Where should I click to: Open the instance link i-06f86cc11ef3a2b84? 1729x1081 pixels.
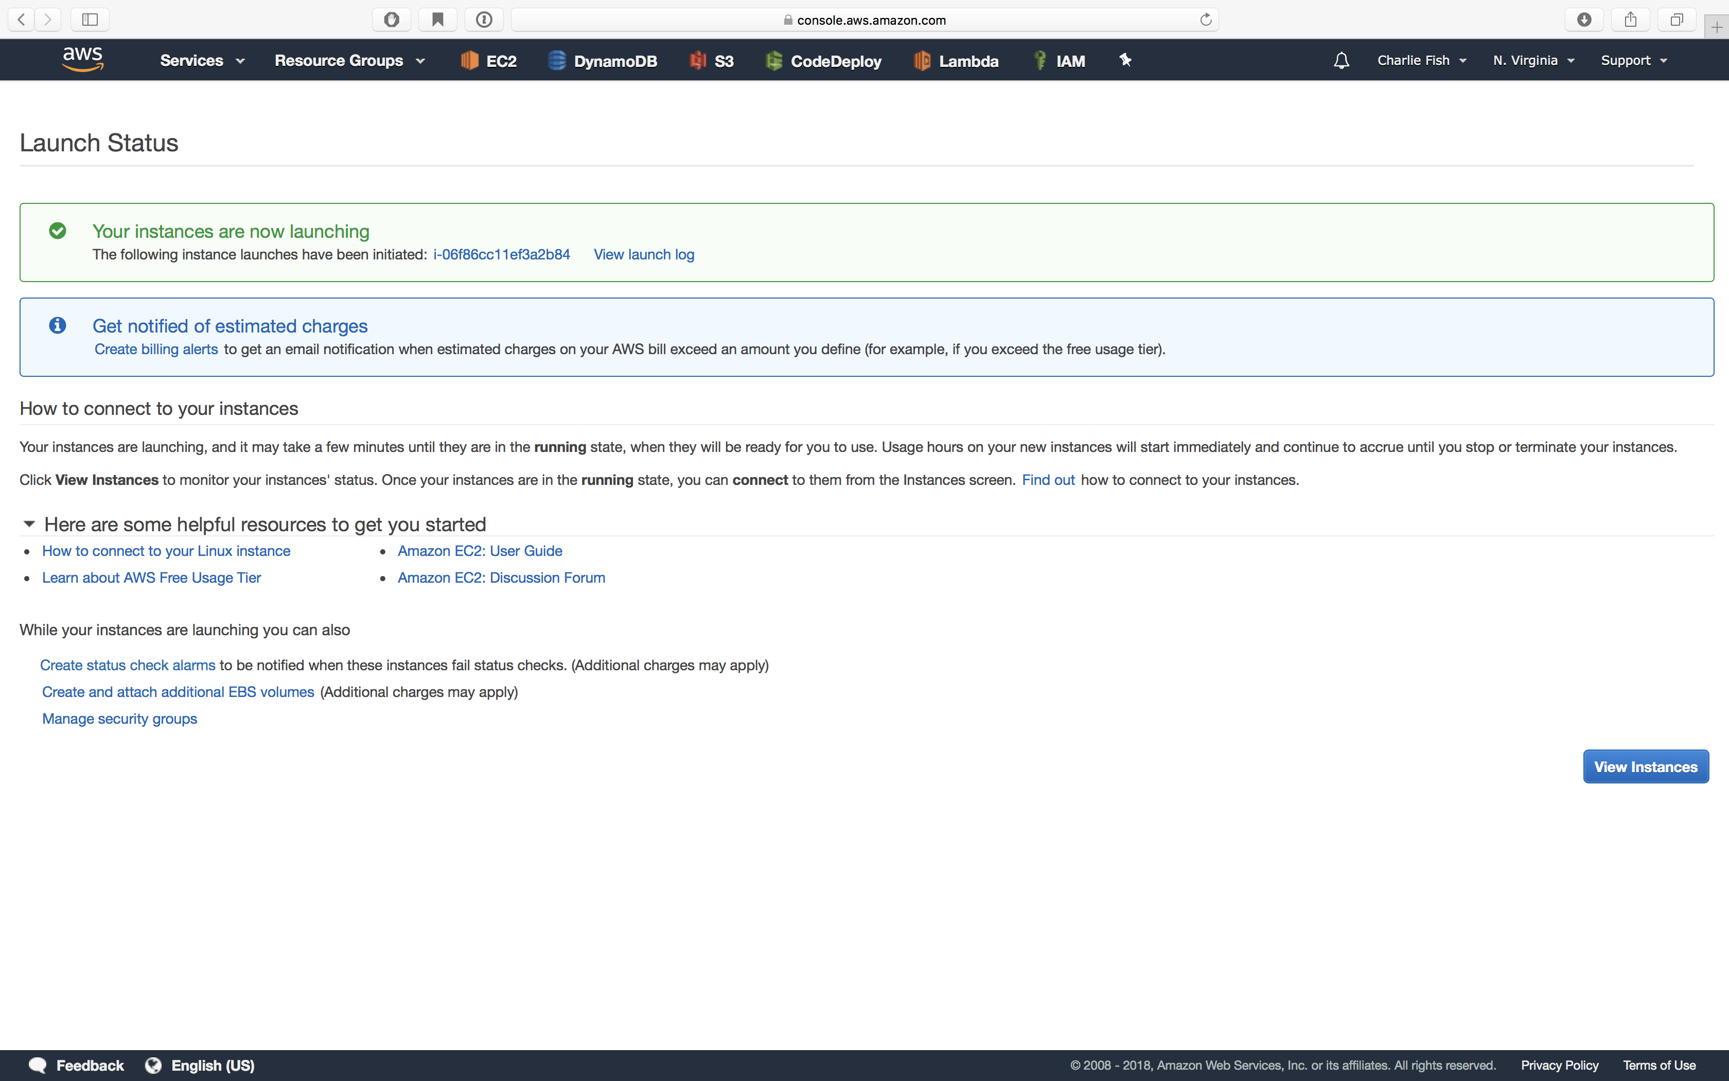pyautogui.click(x=501, y=254)
